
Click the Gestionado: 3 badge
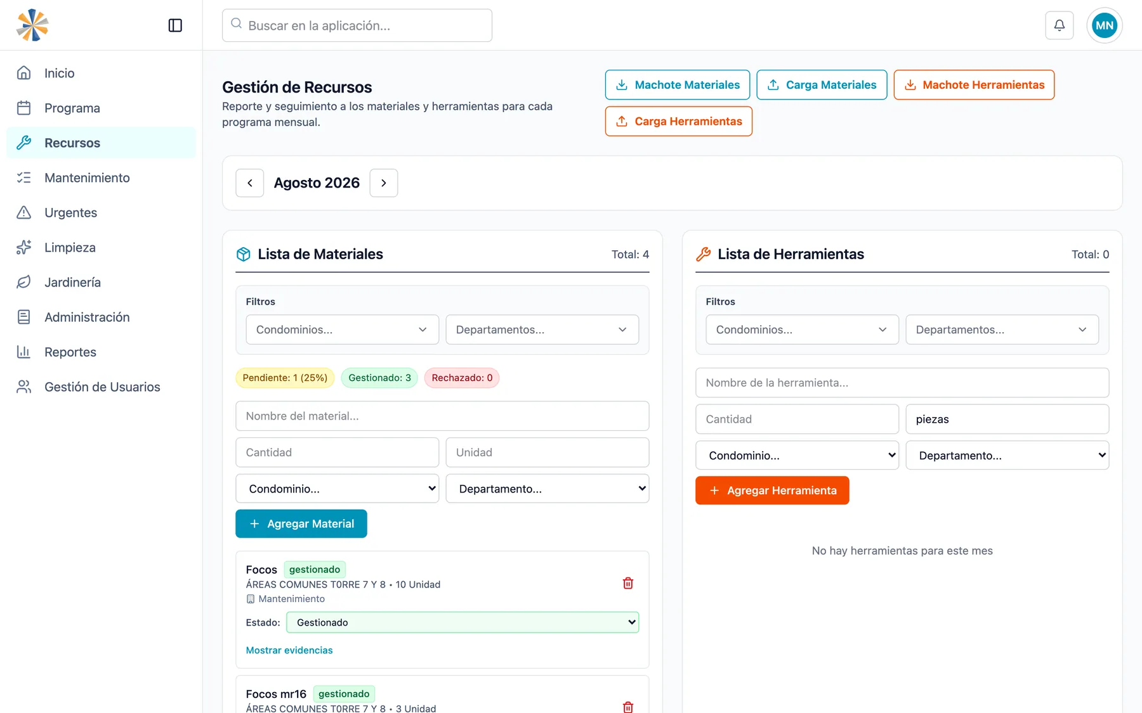tap(379, 378)
